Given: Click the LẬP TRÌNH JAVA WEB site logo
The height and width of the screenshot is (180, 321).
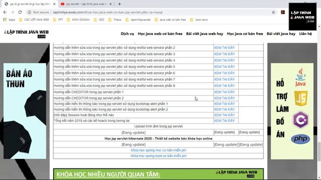Looking at the screenshot, I should click(26, 33).
